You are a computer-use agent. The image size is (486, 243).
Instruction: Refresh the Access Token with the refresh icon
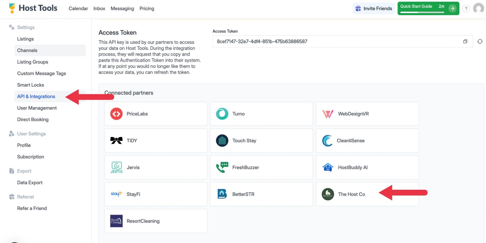coord(480,41)
